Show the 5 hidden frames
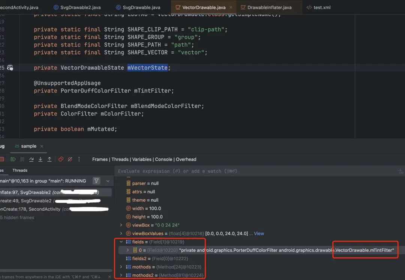 17,217
